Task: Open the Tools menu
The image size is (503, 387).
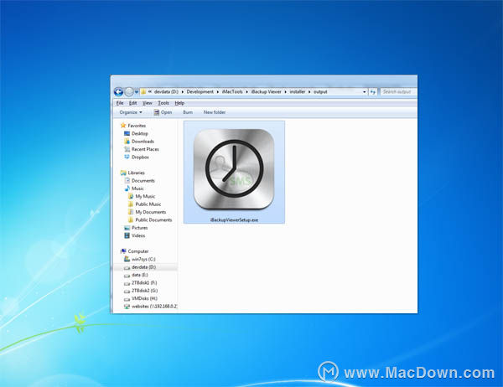Action: pos(163,103)
